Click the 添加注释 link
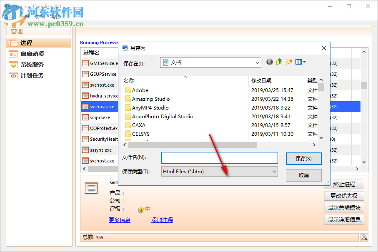 point(162,220)
